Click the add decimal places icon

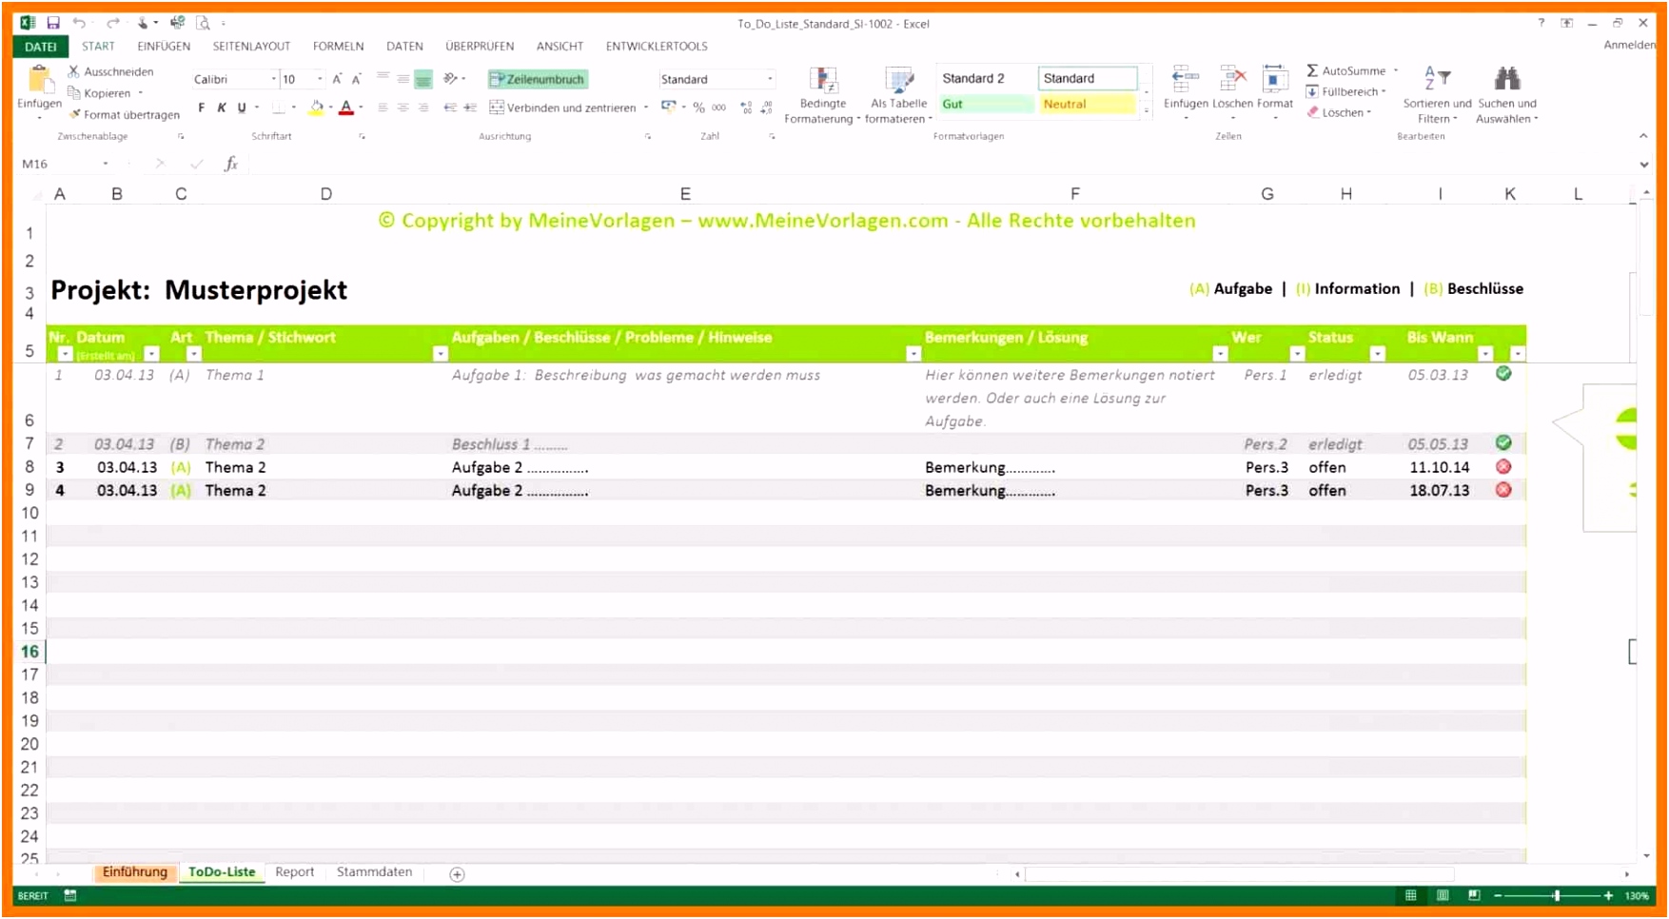(x=746, y=108)
